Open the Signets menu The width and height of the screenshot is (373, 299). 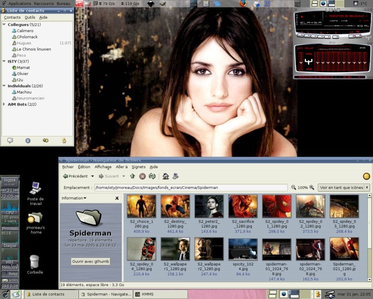(x=138, y=167)
